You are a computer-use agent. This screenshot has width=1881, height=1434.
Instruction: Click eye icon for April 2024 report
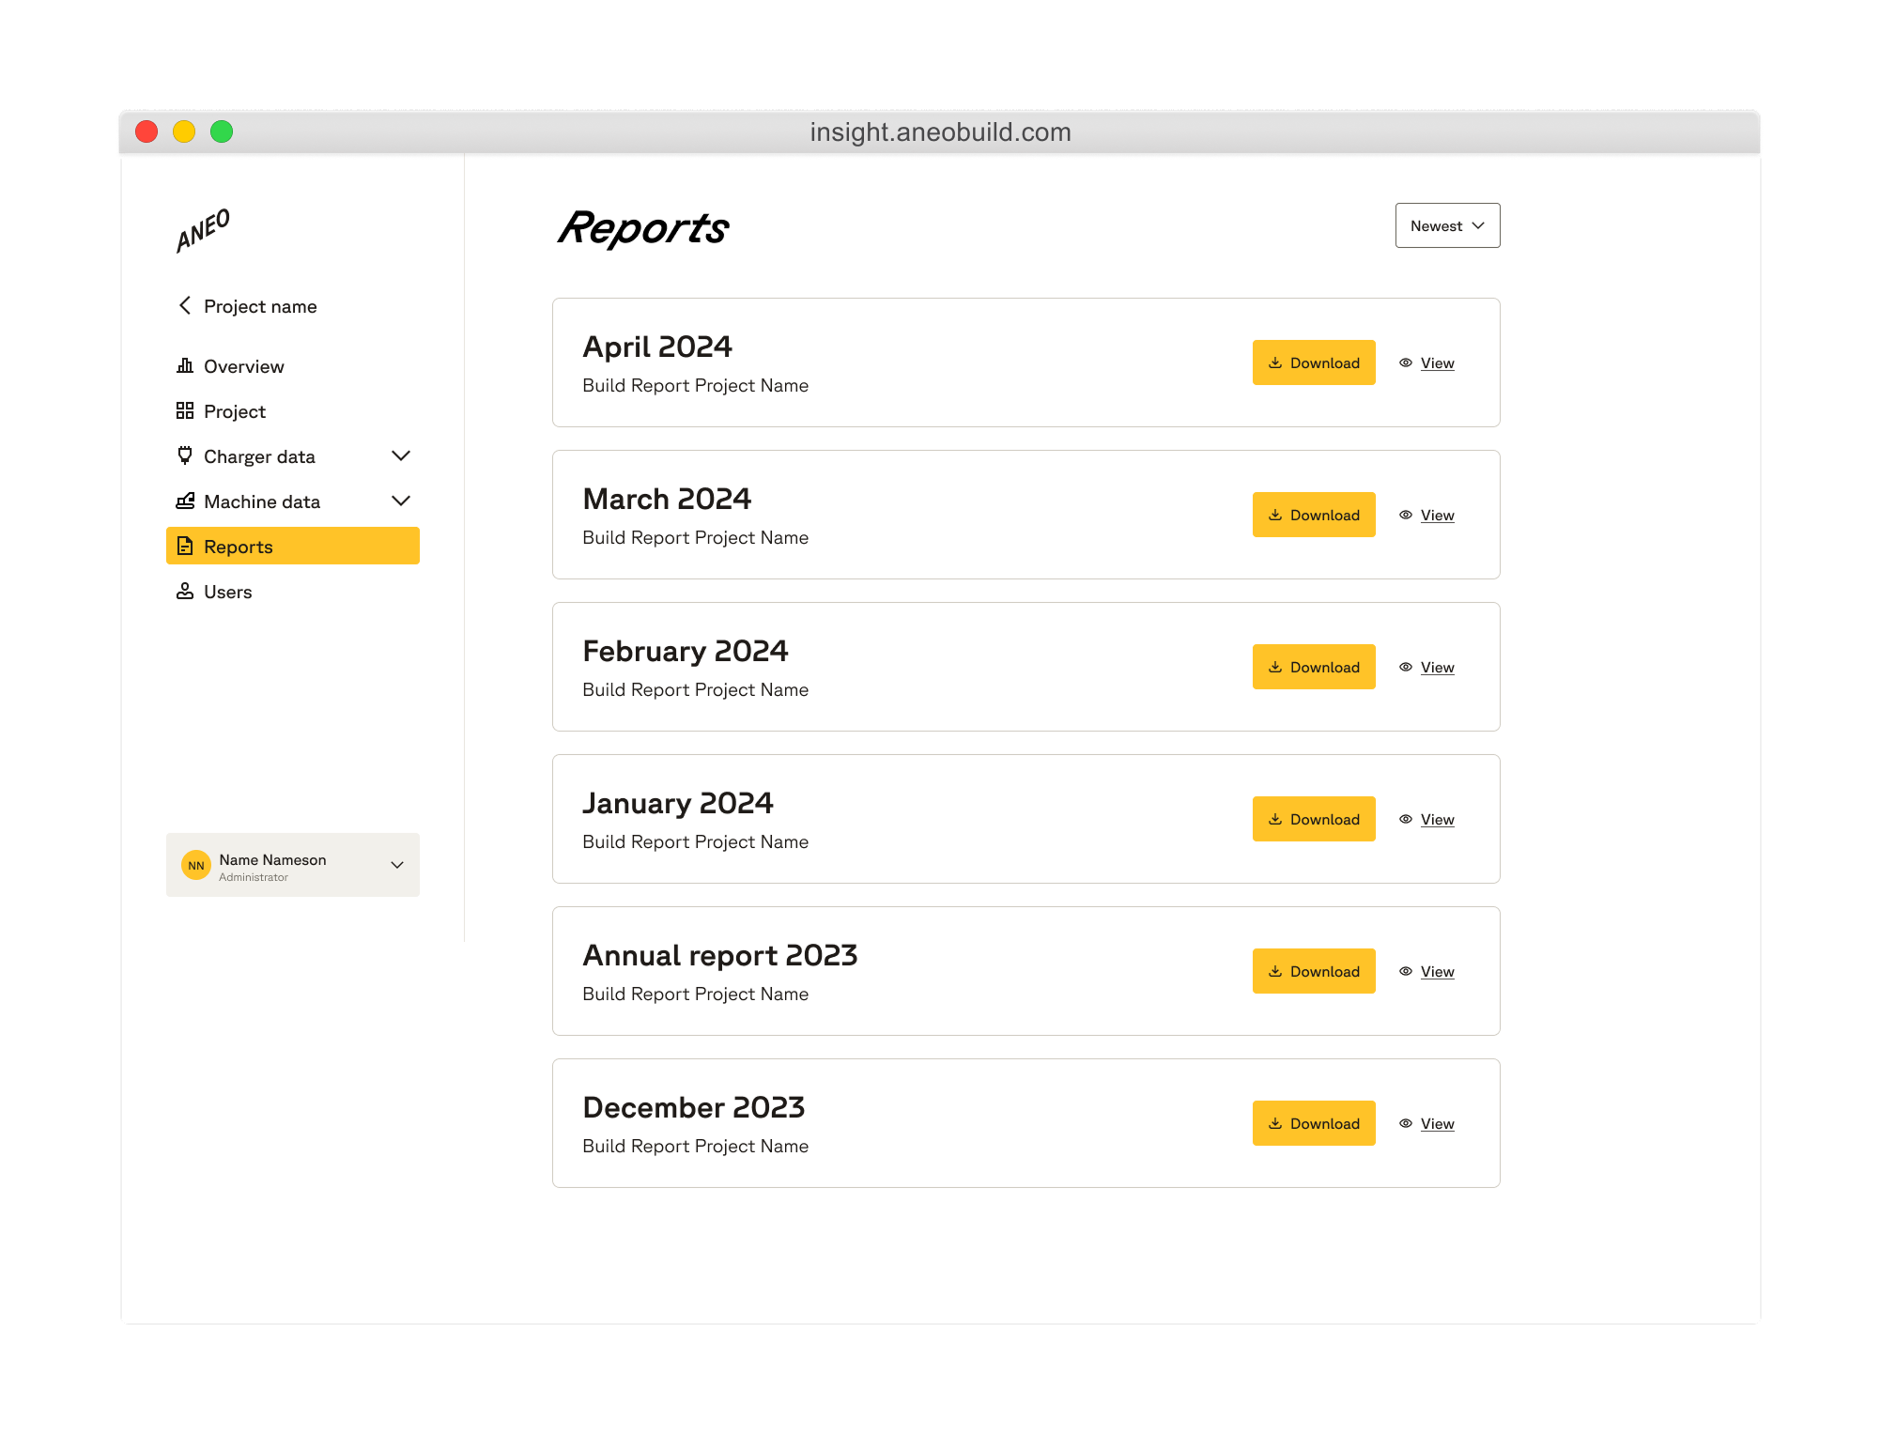pos(1406,362)
